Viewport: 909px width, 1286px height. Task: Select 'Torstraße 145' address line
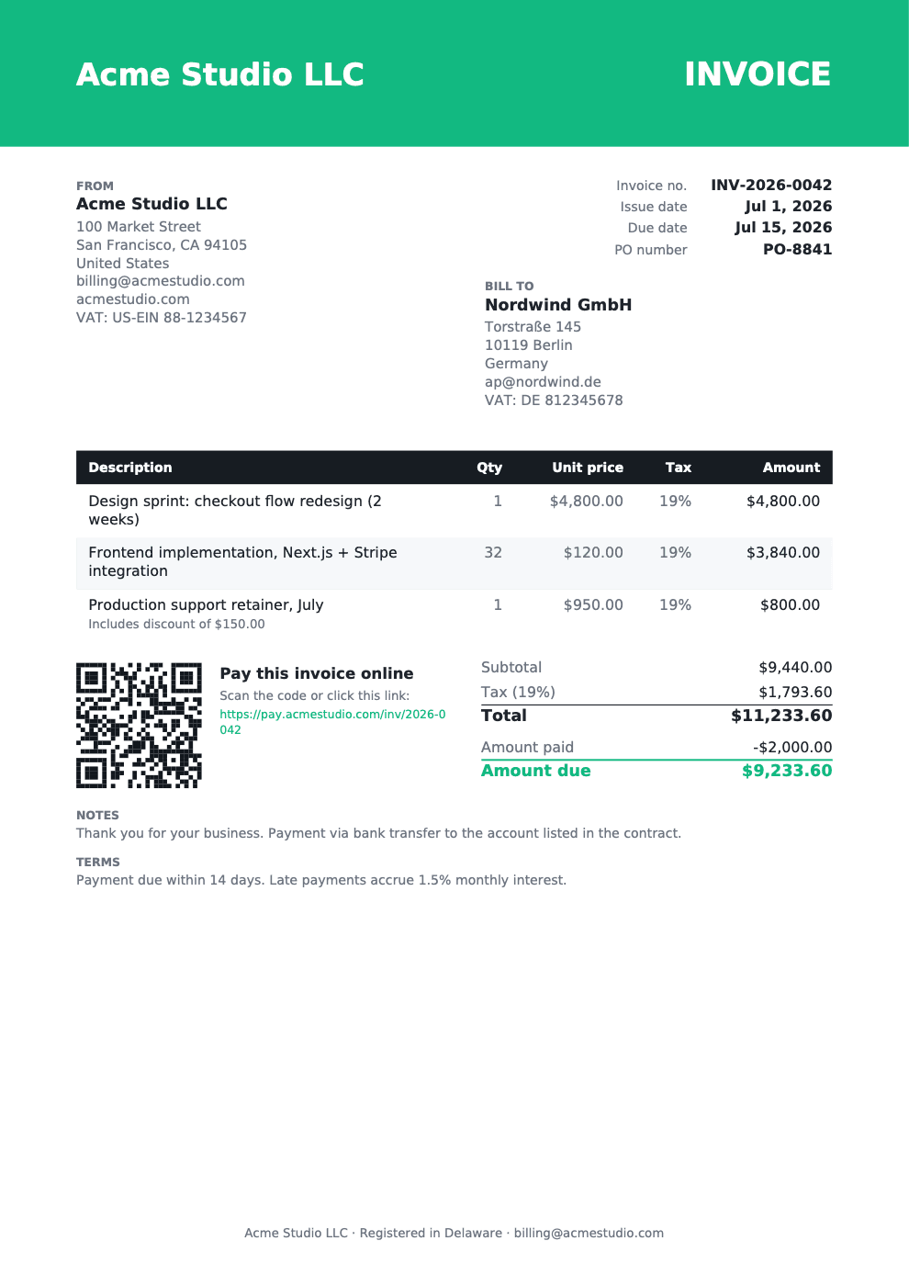click(x=533, y=327)
